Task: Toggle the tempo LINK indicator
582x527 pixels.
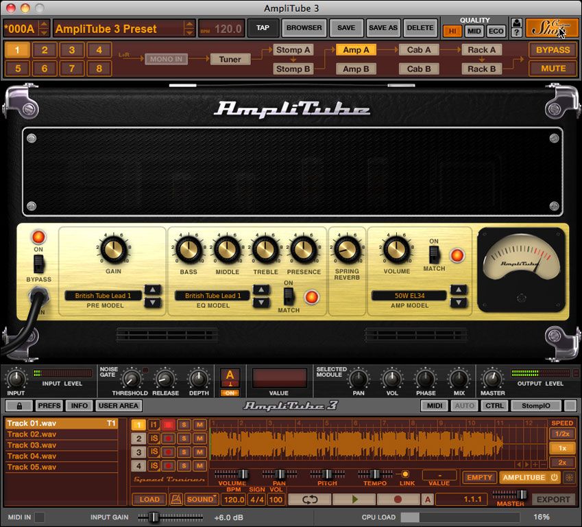Action: 405,474
